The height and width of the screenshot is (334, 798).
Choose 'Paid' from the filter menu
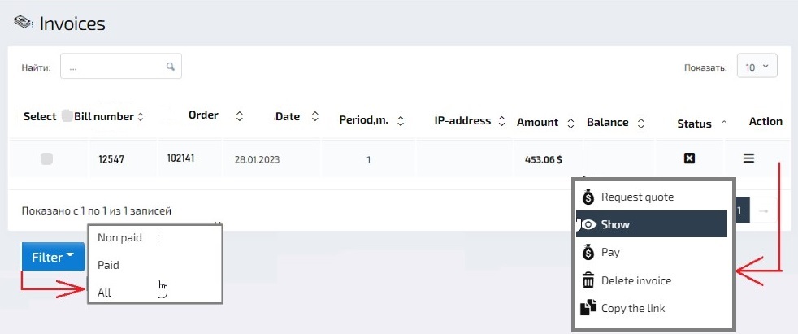109,265
